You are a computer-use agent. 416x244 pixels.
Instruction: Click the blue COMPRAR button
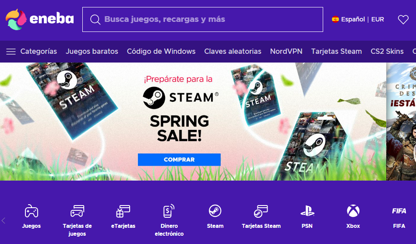point(179,160)
